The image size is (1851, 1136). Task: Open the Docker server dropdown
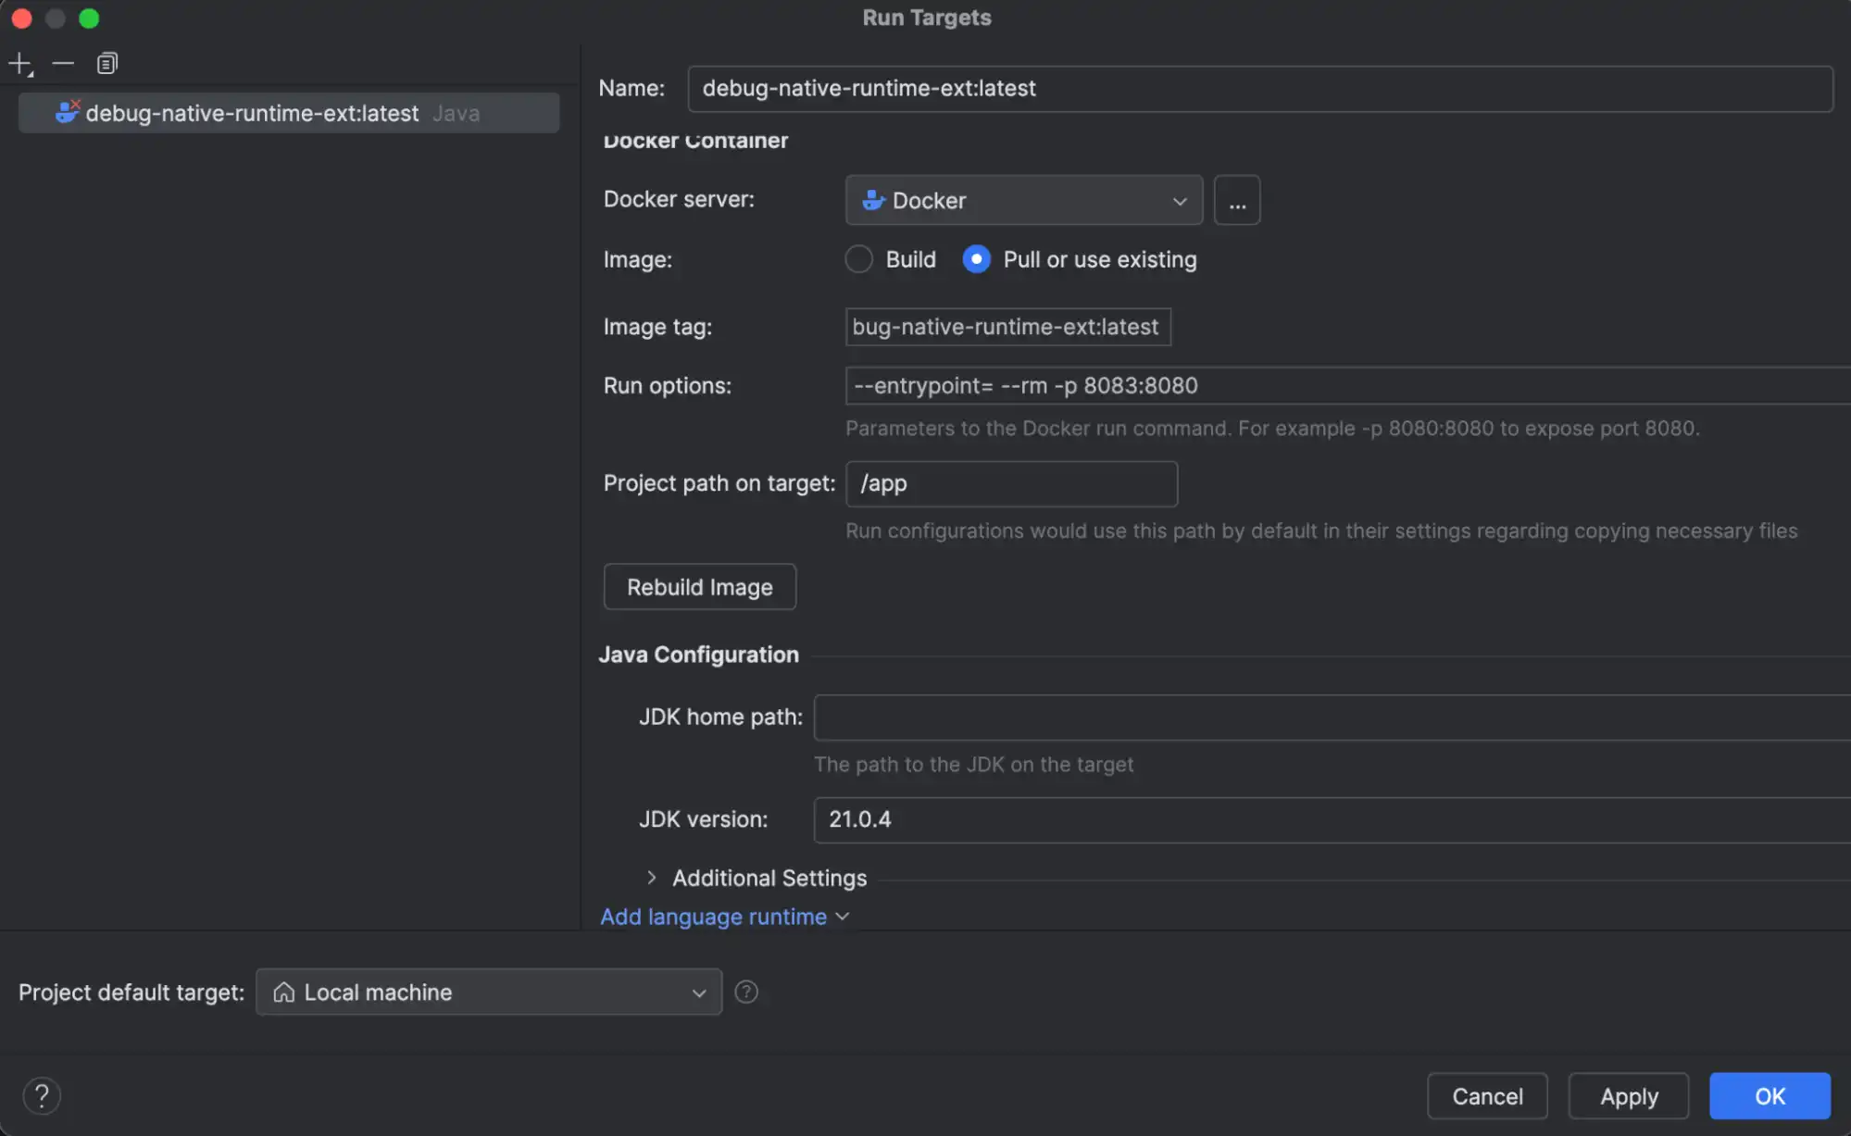click(1024, 200)
